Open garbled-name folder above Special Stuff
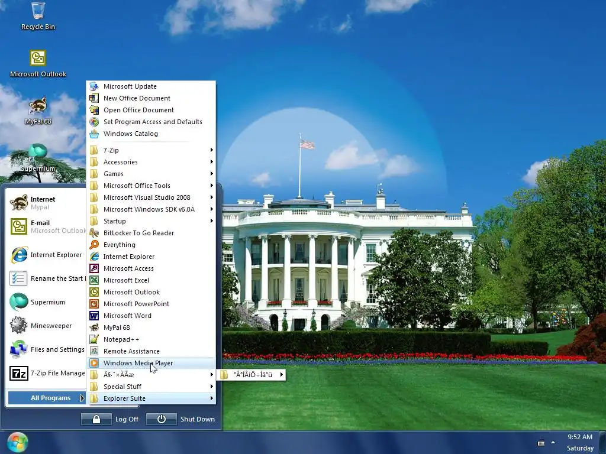 151,374
